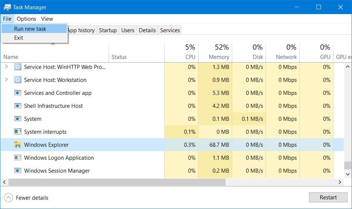Image resolution: width=352 pixels, height=209 pixels.
Task: Click the Service Host: WinHTTP gear icon
Action: (x=18, y=67)
